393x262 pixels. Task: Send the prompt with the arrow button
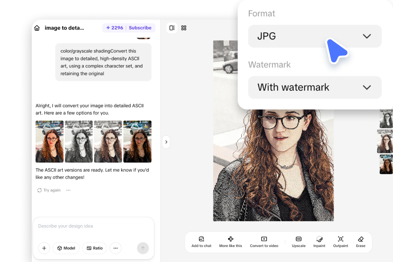[143, 248]
